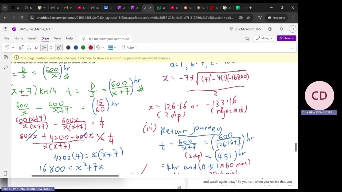Open the Help tab
This screenshot has height=192, width=342.
click(x=69, y=38)
